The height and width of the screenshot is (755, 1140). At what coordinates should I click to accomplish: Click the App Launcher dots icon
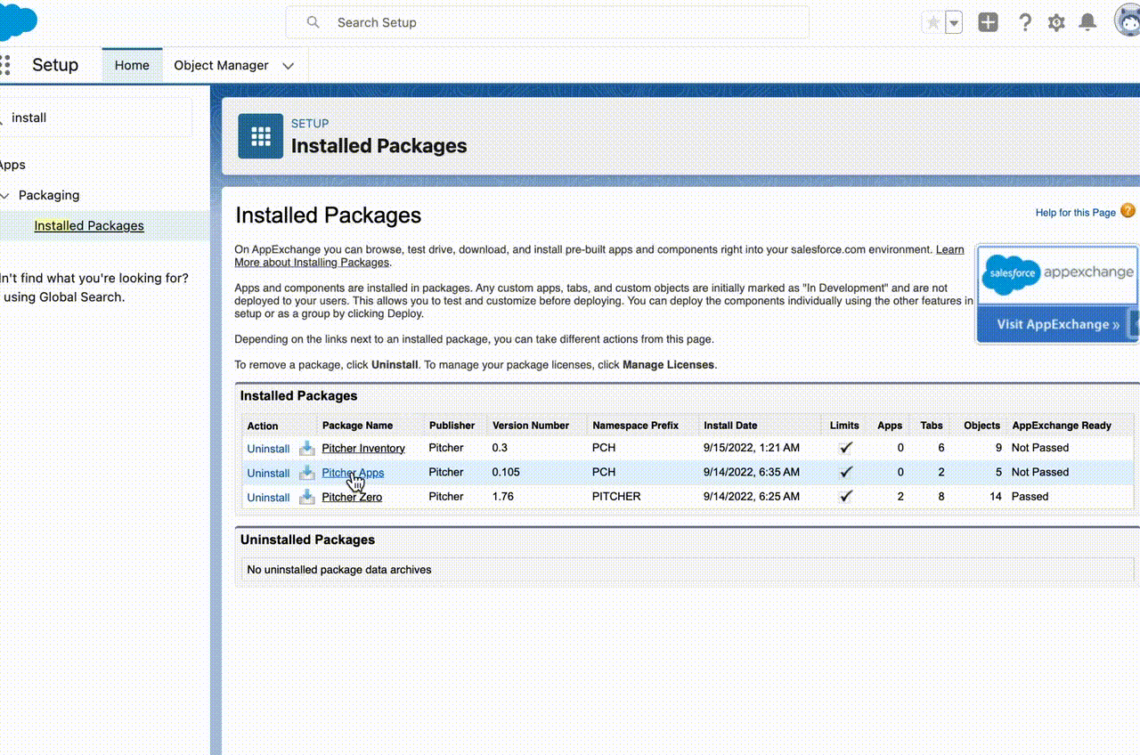(x=4, y=65)
